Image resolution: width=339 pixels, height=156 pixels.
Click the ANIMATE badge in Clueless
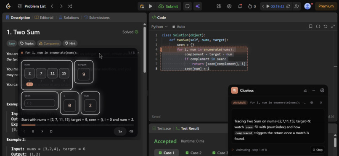(x=239, y=103)
